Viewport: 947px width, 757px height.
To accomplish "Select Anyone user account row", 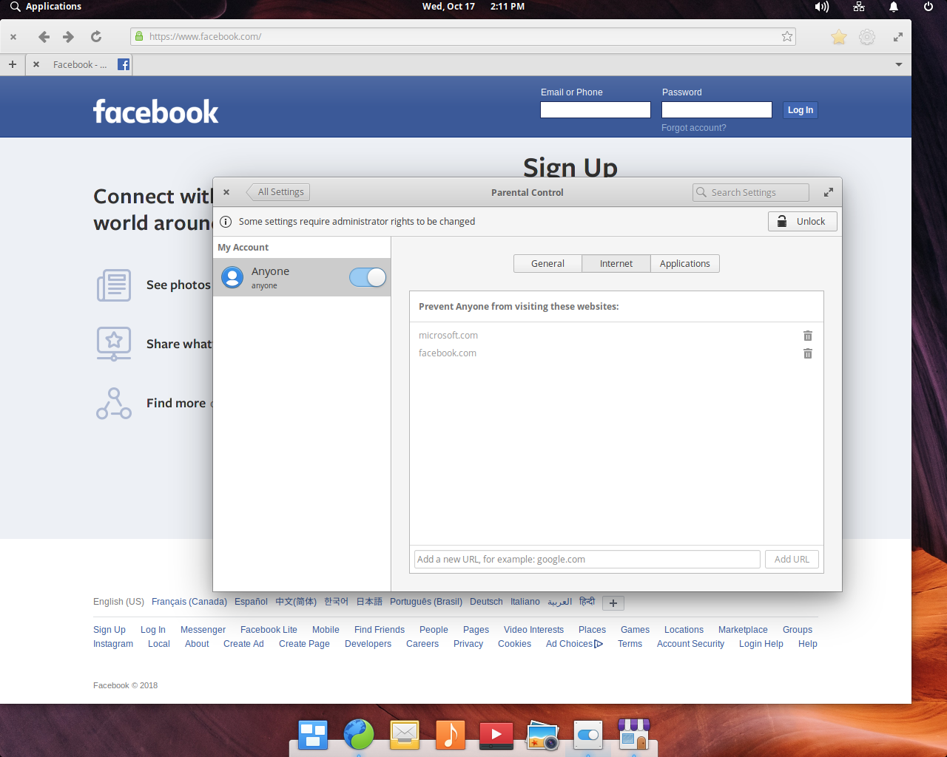I will point(302,277).
